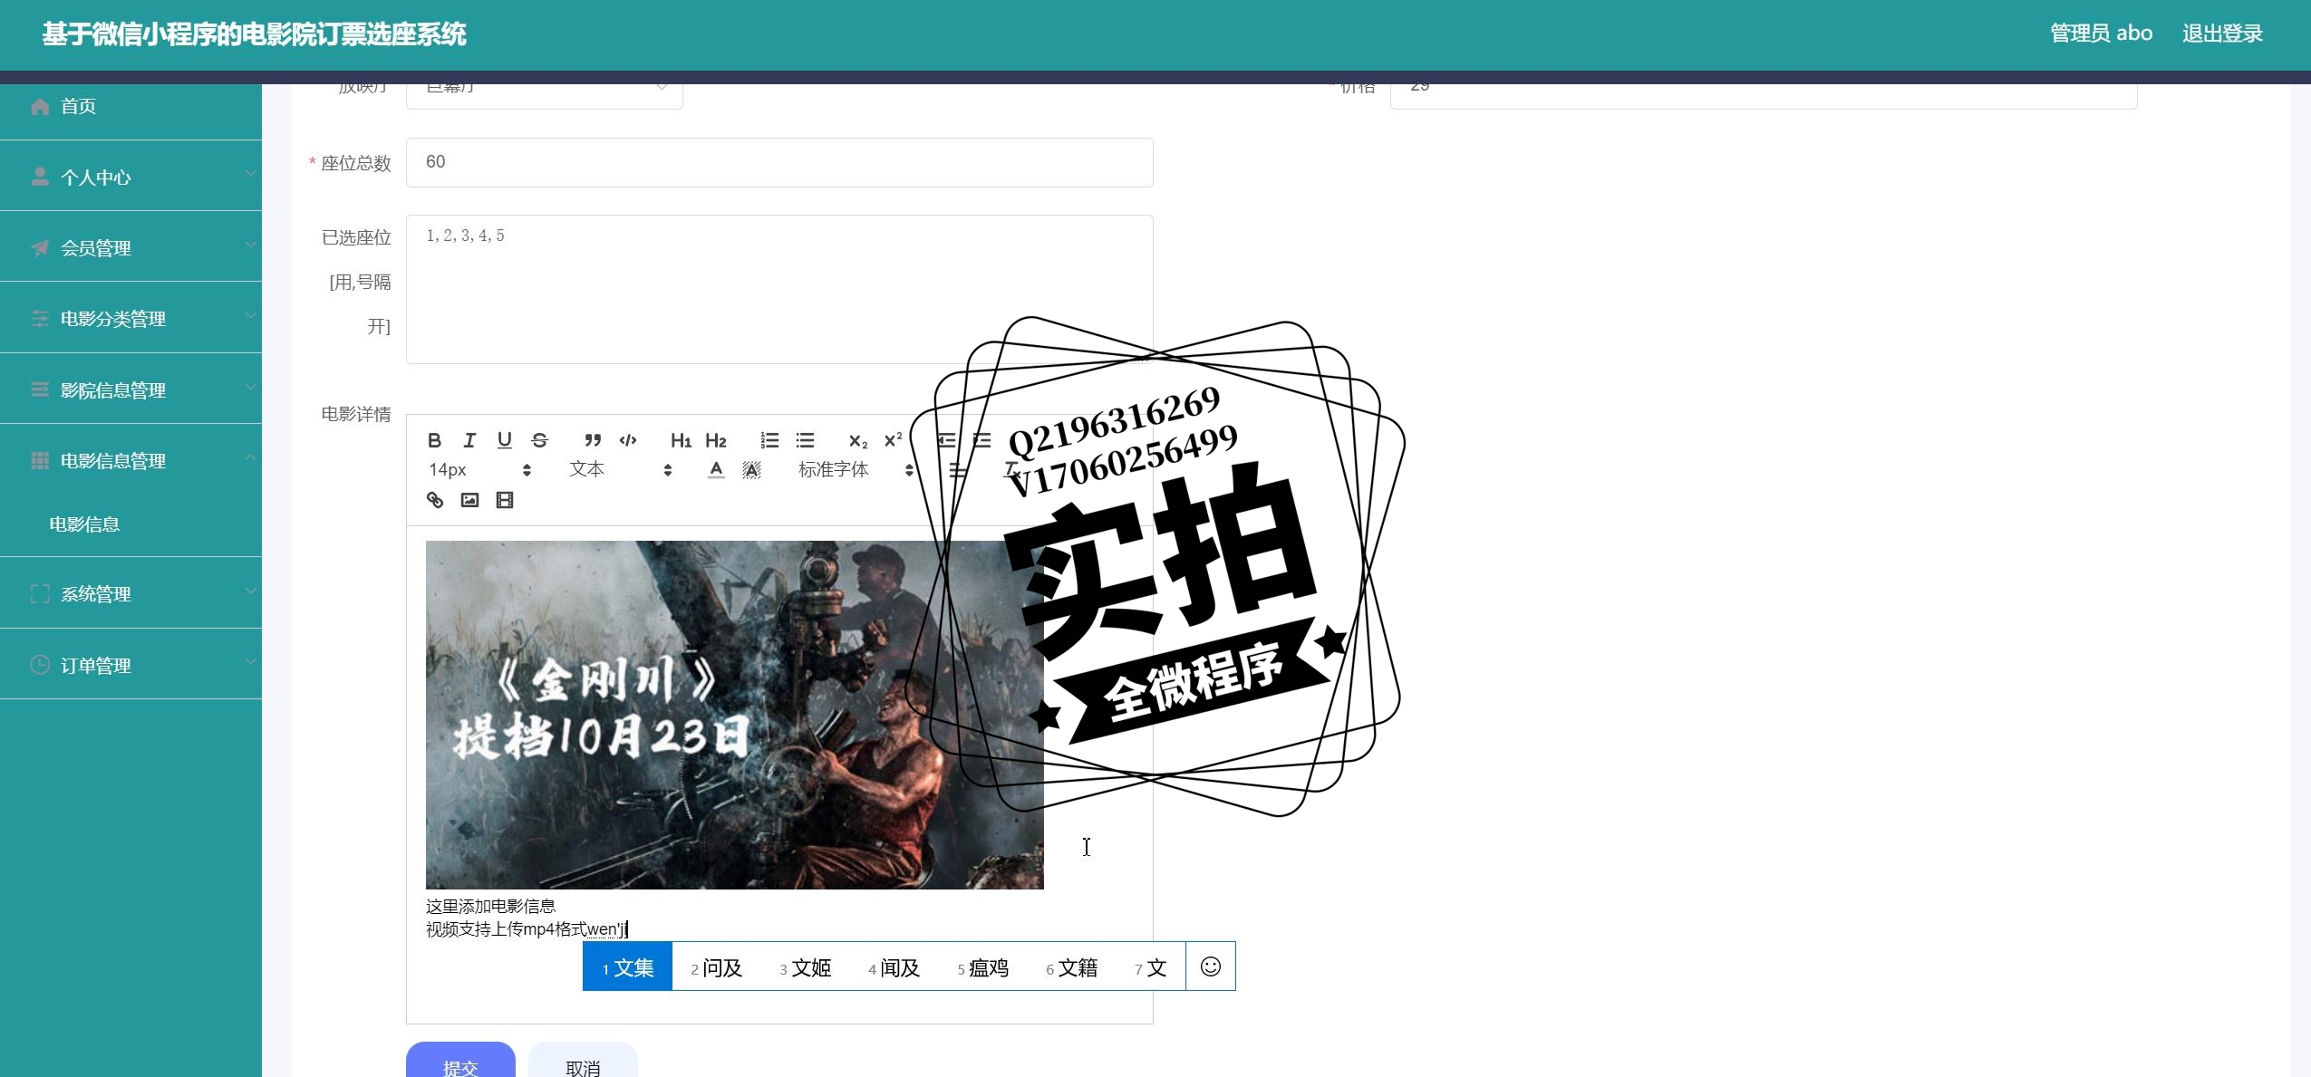
Task: Select IME candidate 瘟鸡
Action: click(x=982, y=967)
